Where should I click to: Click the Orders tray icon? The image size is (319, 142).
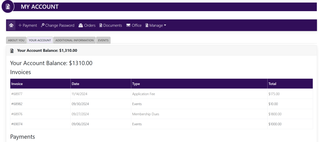pyautogui.click(x=81, y=25)
